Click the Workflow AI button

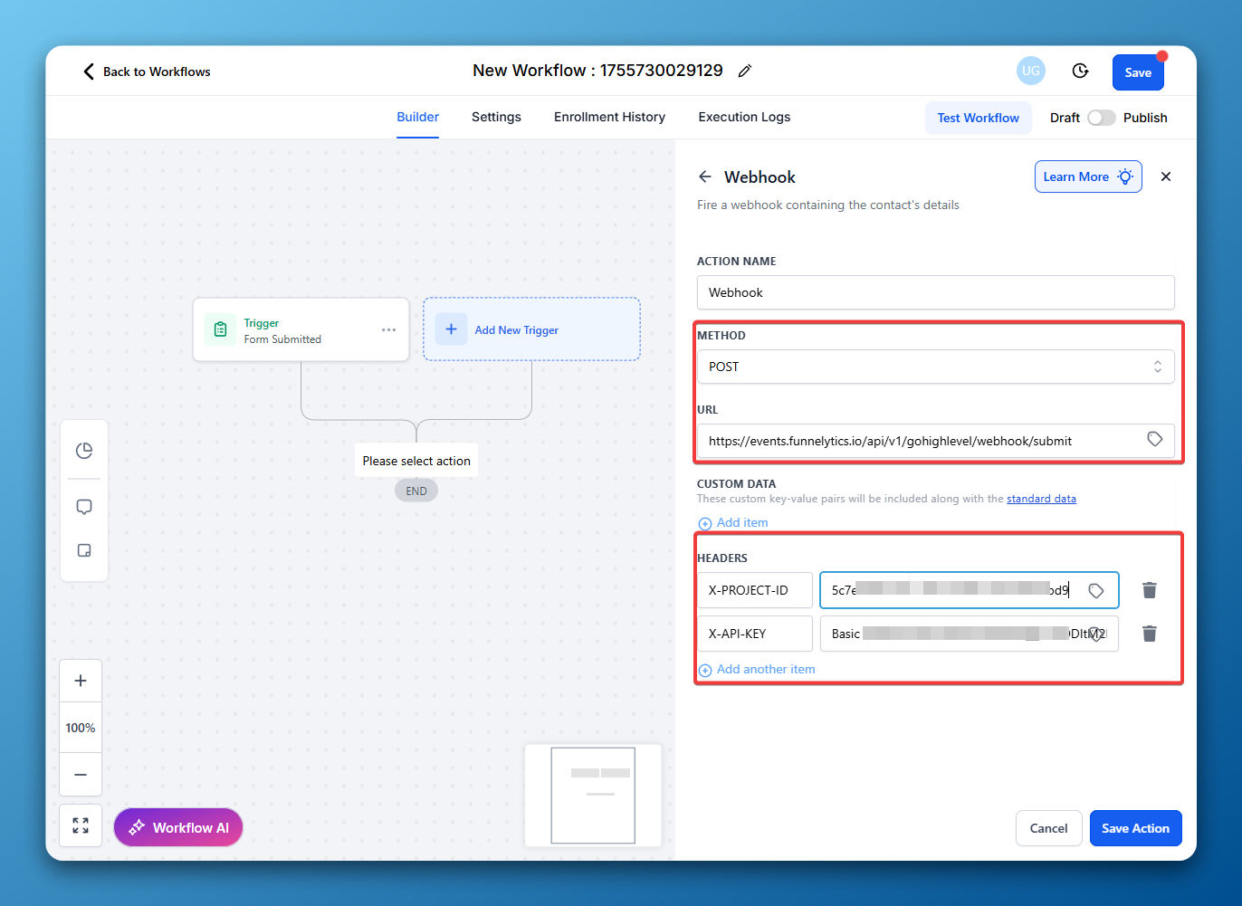point(178,827)
